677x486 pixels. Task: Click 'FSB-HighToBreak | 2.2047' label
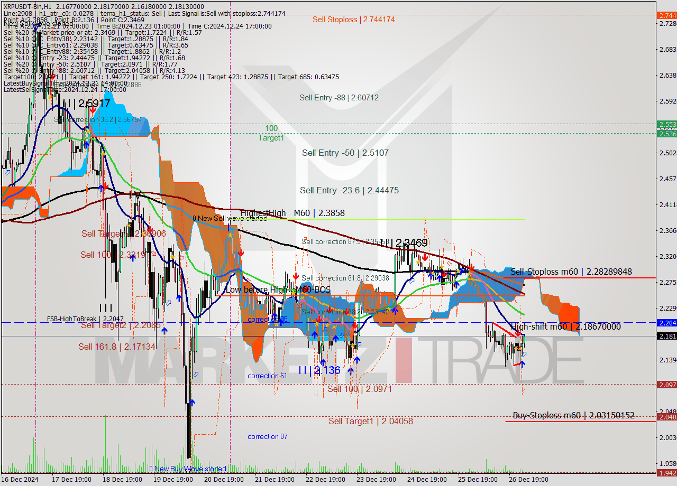click(85, 319)
